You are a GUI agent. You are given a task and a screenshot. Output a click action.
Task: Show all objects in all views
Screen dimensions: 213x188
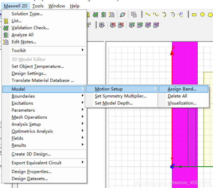click(x=156, y=25)
